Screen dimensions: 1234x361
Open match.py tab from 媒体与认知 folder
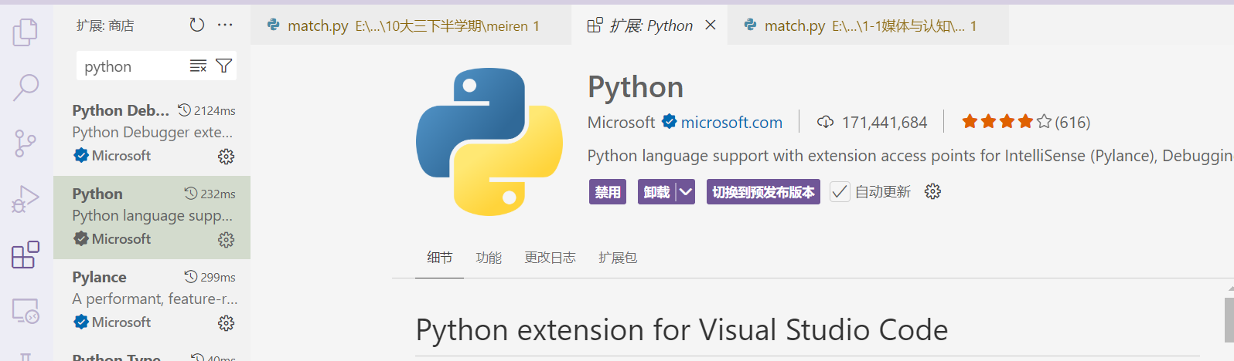(868, 25)
